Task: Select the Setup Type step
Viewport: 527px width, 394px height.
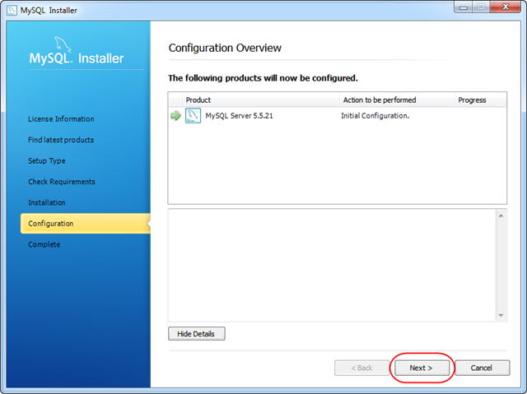Action: click(47, 160)
